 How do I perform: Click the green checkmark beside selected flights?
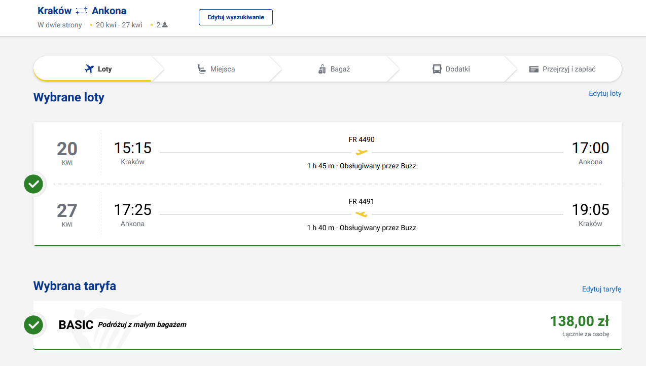pos(33,184)
